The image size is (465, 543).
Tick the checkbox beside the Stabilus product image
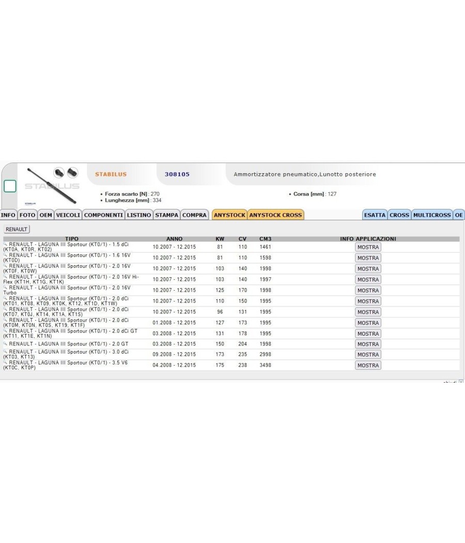[10, 186]
